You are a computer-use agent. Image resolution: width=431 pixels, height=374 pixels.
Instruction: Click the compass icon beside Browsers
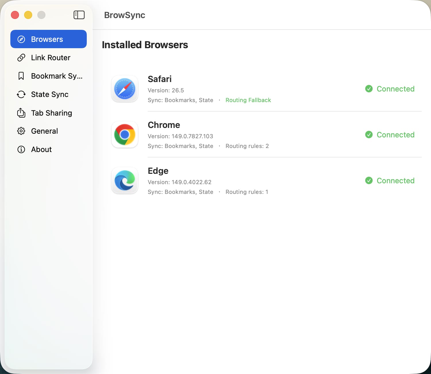pos(21,39)
